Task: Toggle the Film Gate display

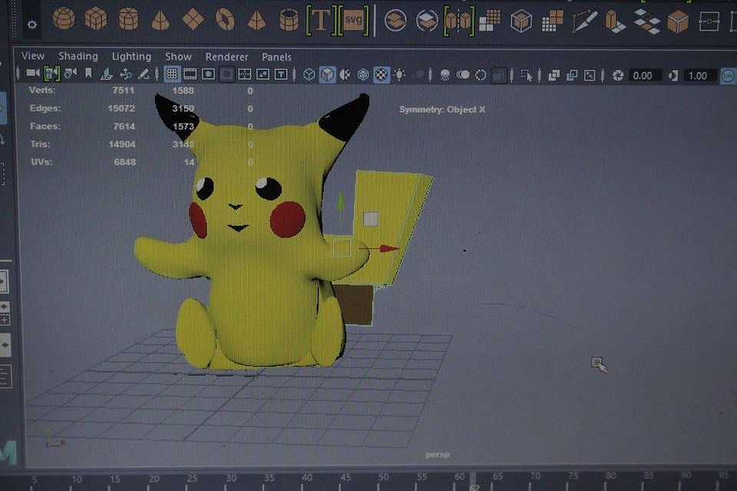Action: tap(190, 74)
